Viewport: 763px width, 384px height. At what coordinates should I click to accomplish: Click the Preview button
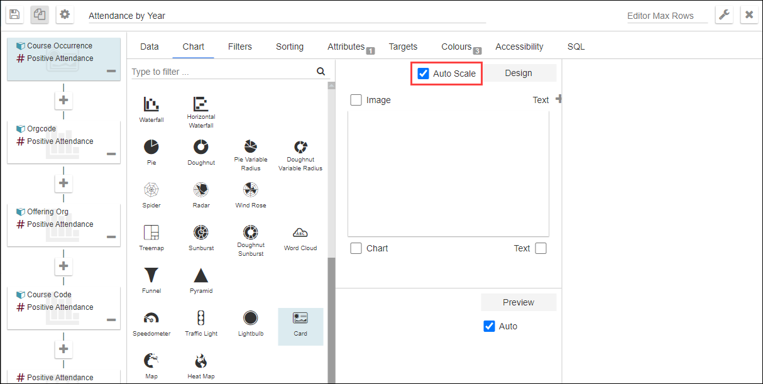[519, 302]
